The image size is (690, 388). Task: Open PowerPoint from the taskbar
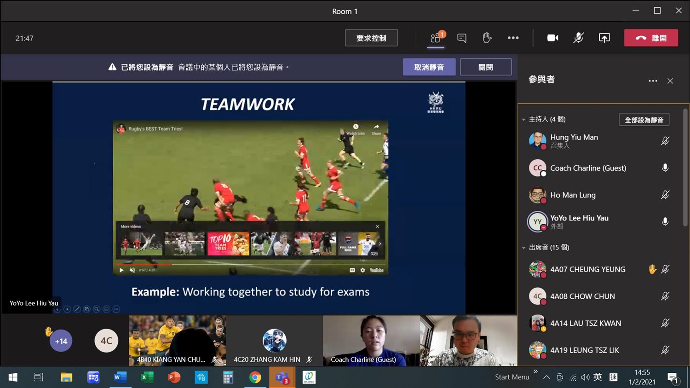click(x=174, y=377)
